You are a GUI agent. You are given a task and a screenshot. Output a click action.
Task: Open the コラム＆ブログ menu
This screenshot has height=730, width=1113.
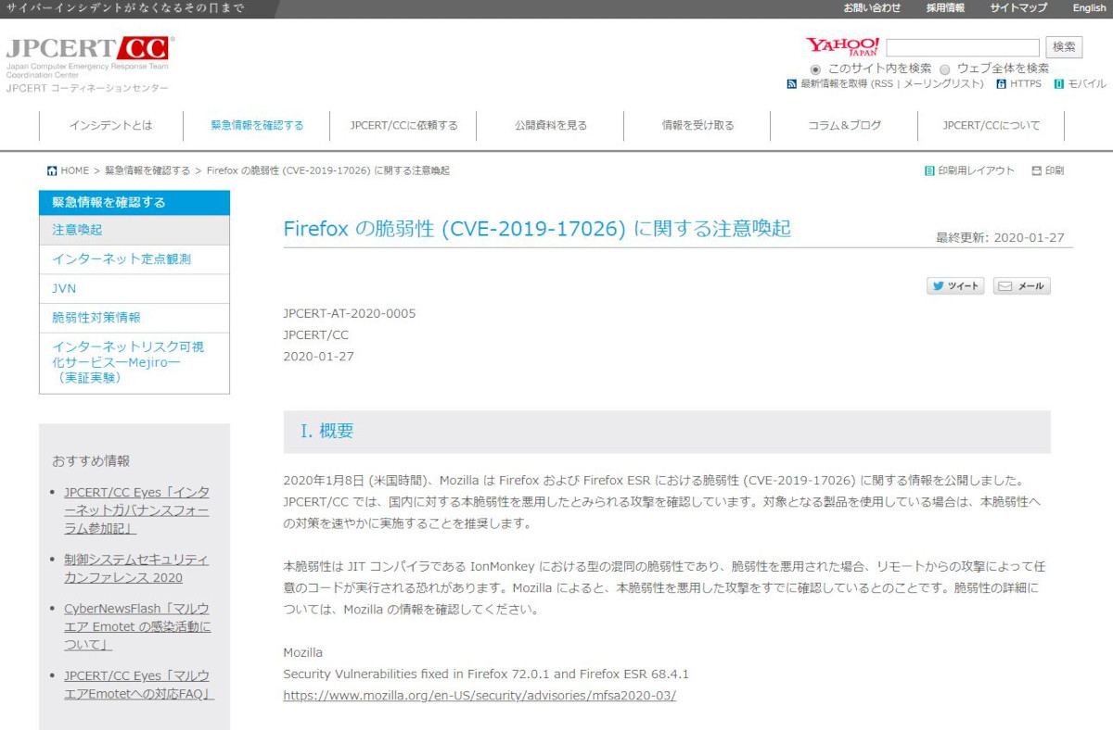tap(844, 125)
